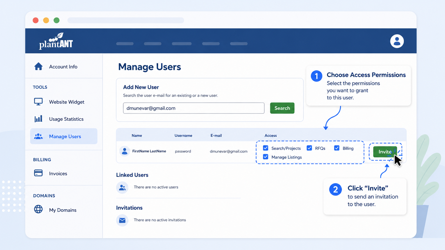Open My Domains section
This screenshot has height=250, width=445.
point(63,210)
